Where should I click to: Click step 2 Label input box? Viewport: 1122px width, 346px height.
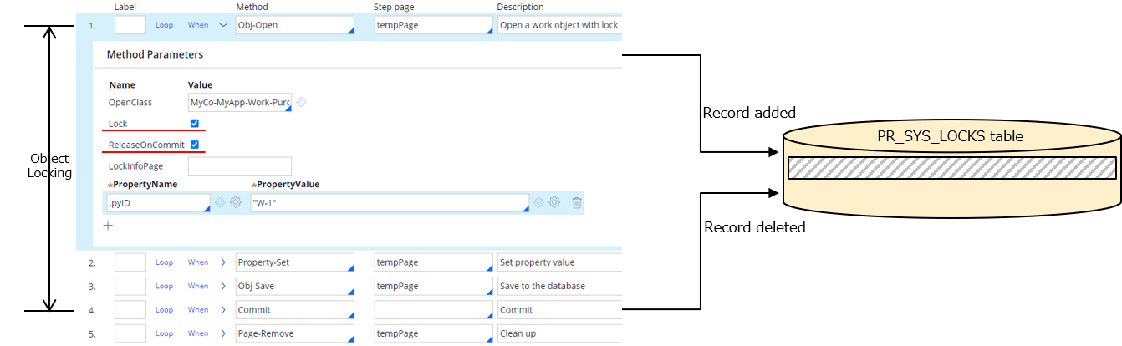(x=130, y=262)
